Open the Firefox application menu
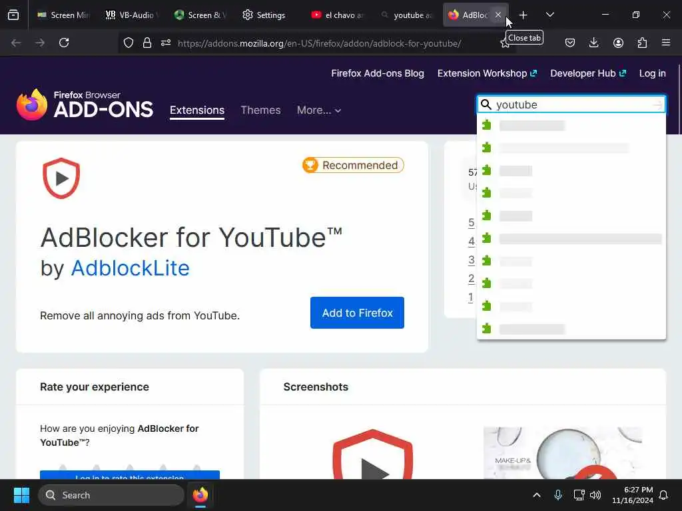 pos(666,43)
